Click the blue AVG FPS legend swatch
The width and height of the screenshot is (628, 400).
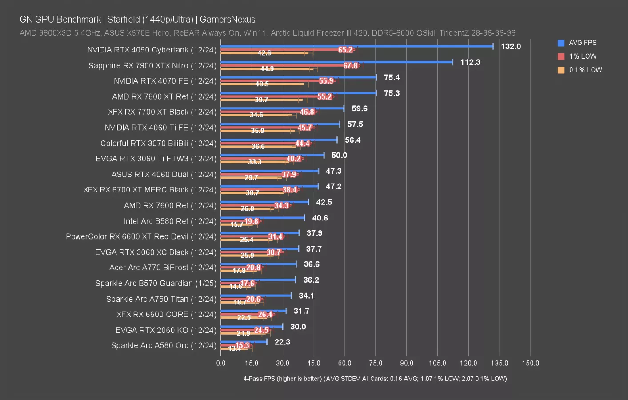[561, 43]
